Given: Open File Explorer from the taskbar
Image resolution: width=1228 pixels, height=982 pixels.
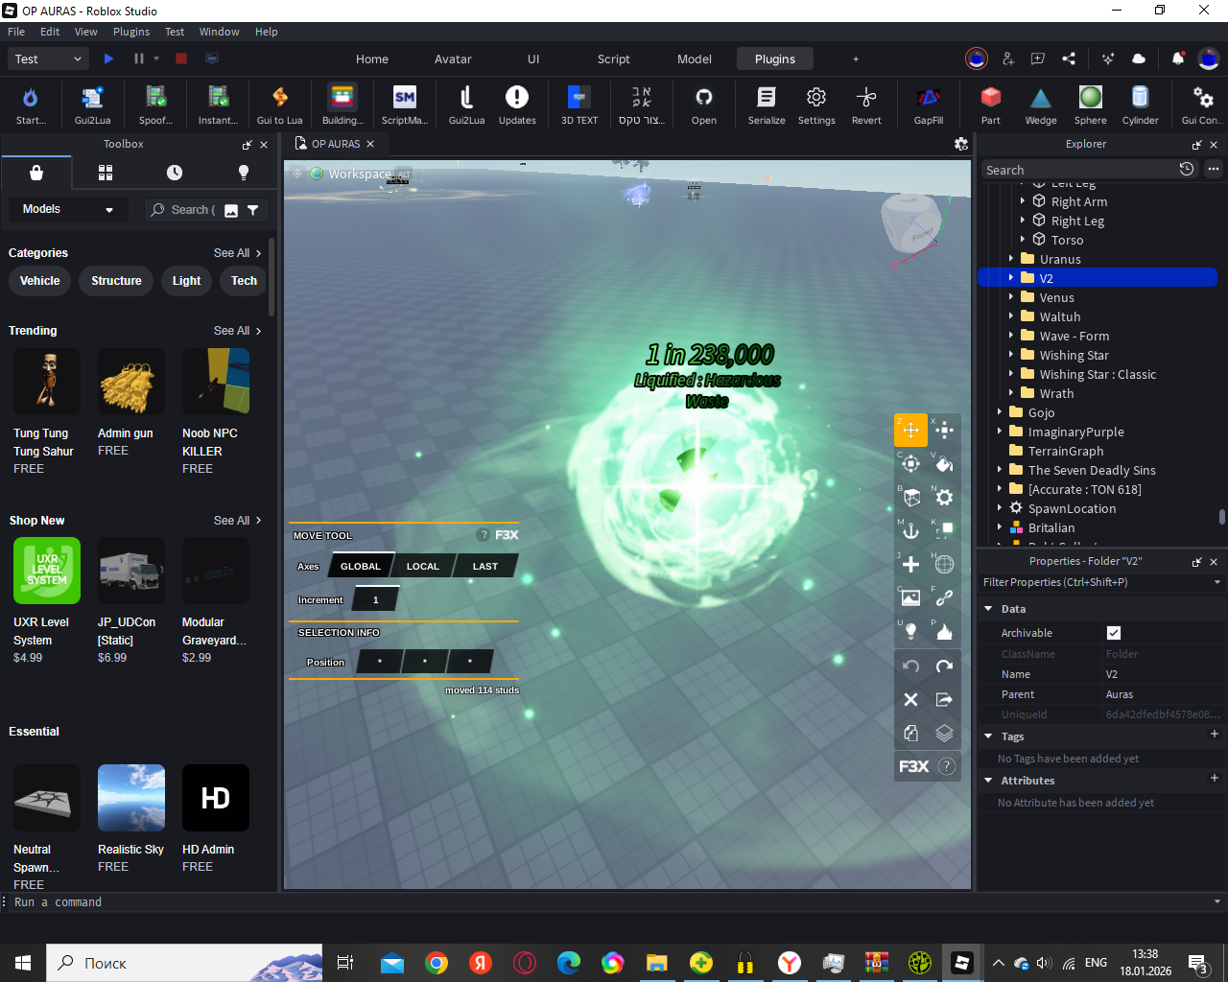Looking at the screenshot, I should 656,963.
